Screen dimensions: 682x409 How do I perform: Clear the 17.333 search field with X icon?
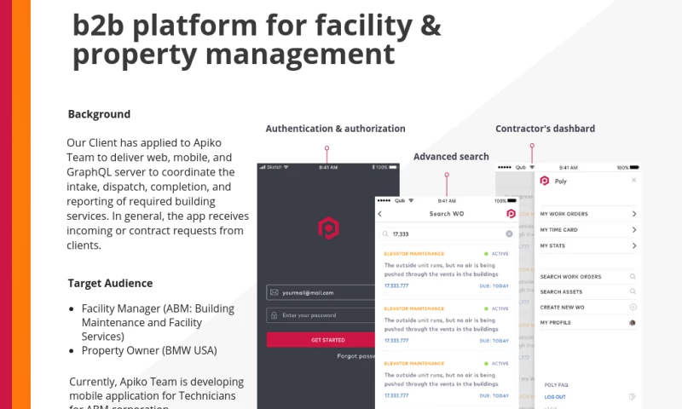(x=509, y=233)
